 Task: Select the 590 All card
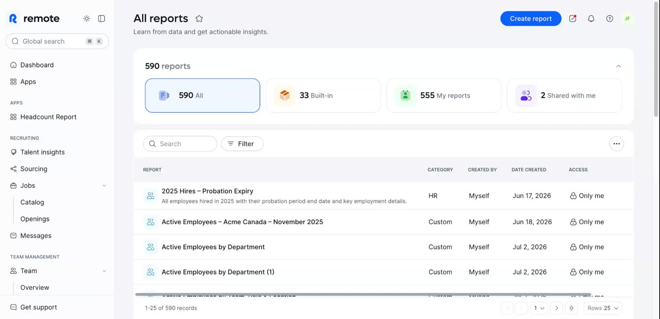203,95
